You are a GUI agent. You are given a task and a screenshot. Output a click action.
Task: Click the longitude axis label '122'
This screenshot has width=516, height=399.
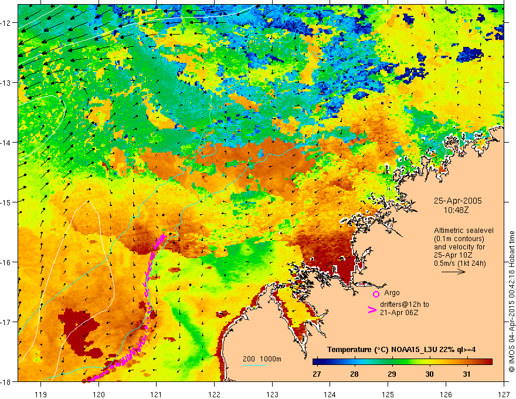214,394
